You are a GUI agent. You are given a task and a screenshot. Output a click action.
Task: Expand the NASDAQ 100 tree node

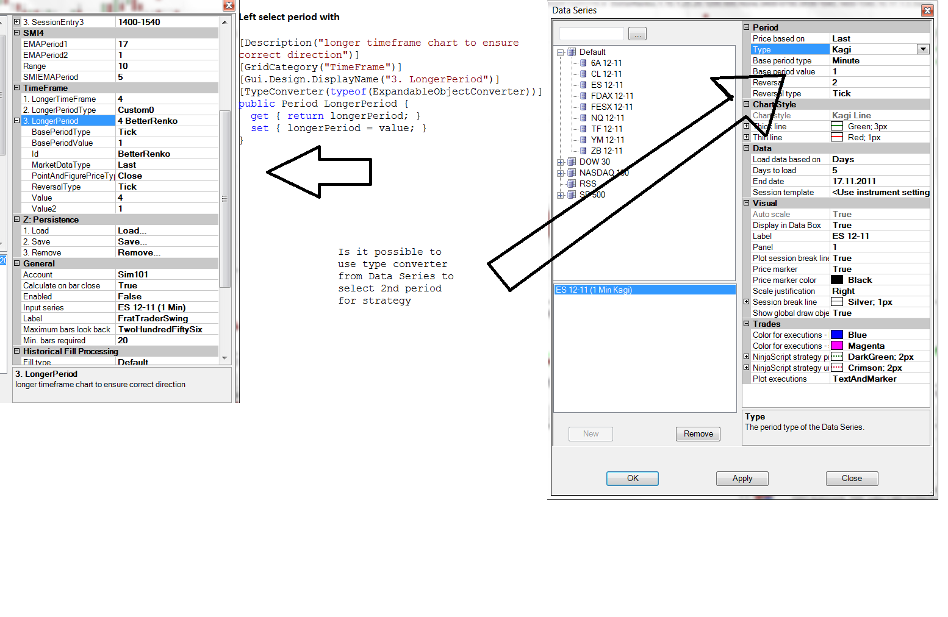(x=560, y=173)
